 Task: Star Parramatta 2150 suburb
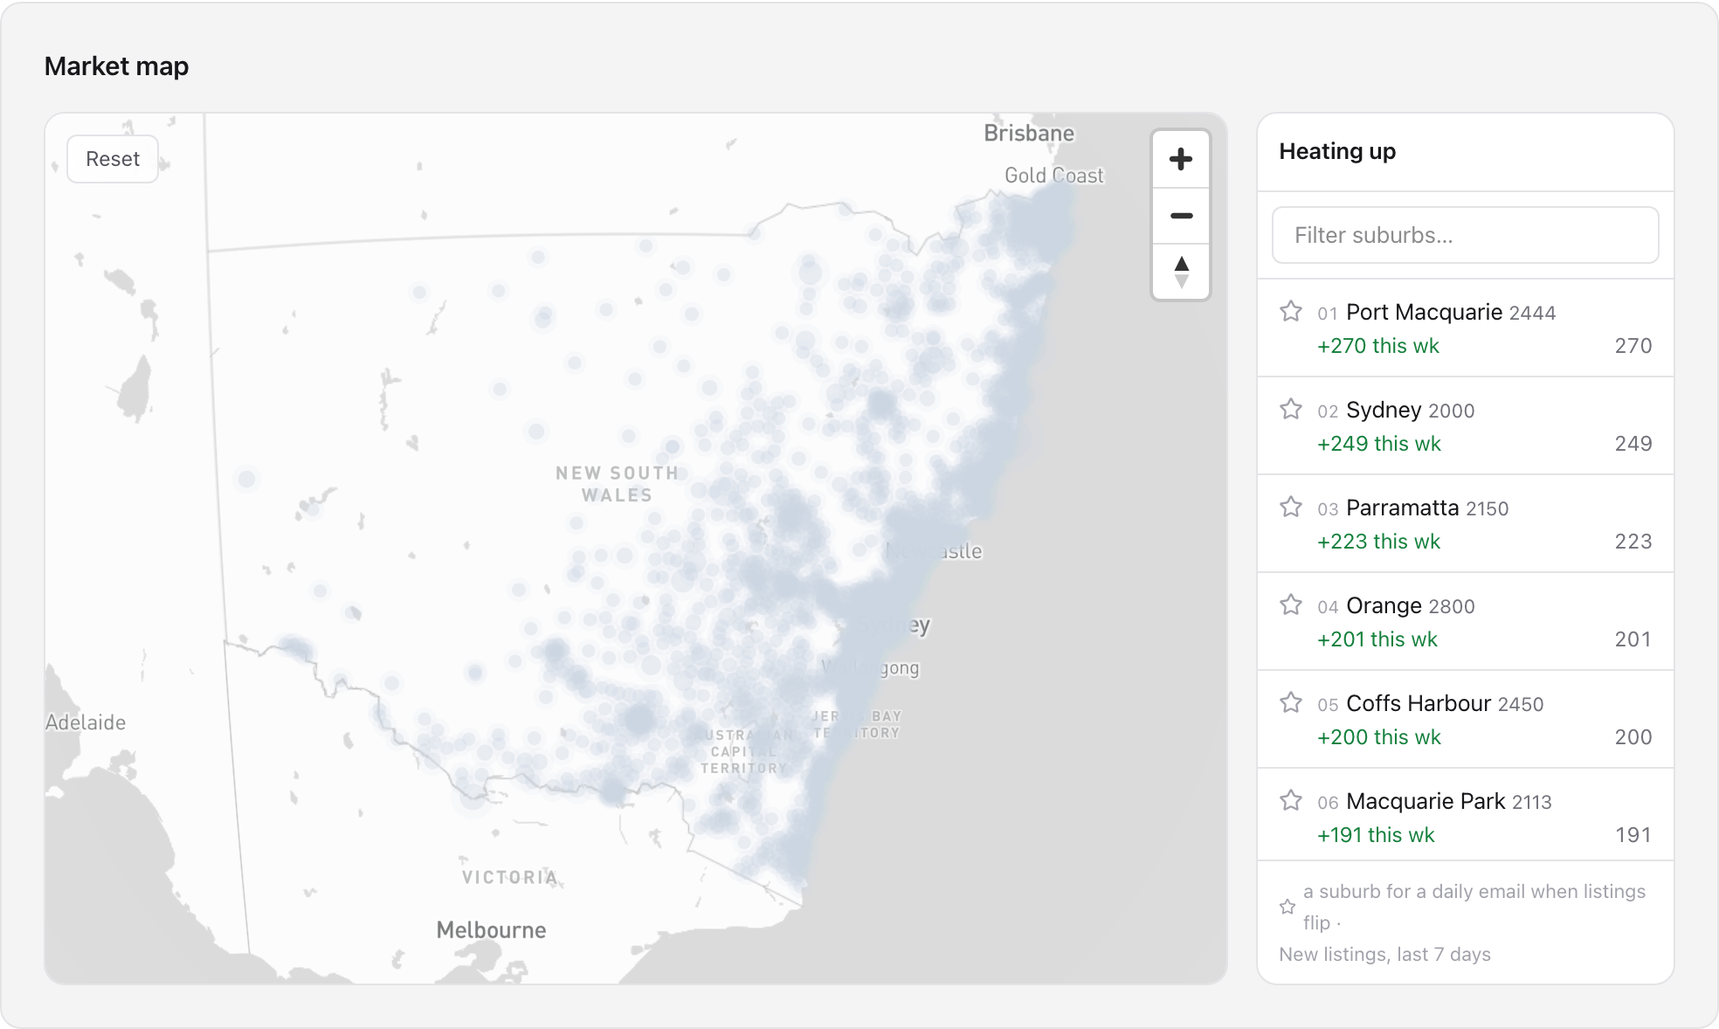1291,507
